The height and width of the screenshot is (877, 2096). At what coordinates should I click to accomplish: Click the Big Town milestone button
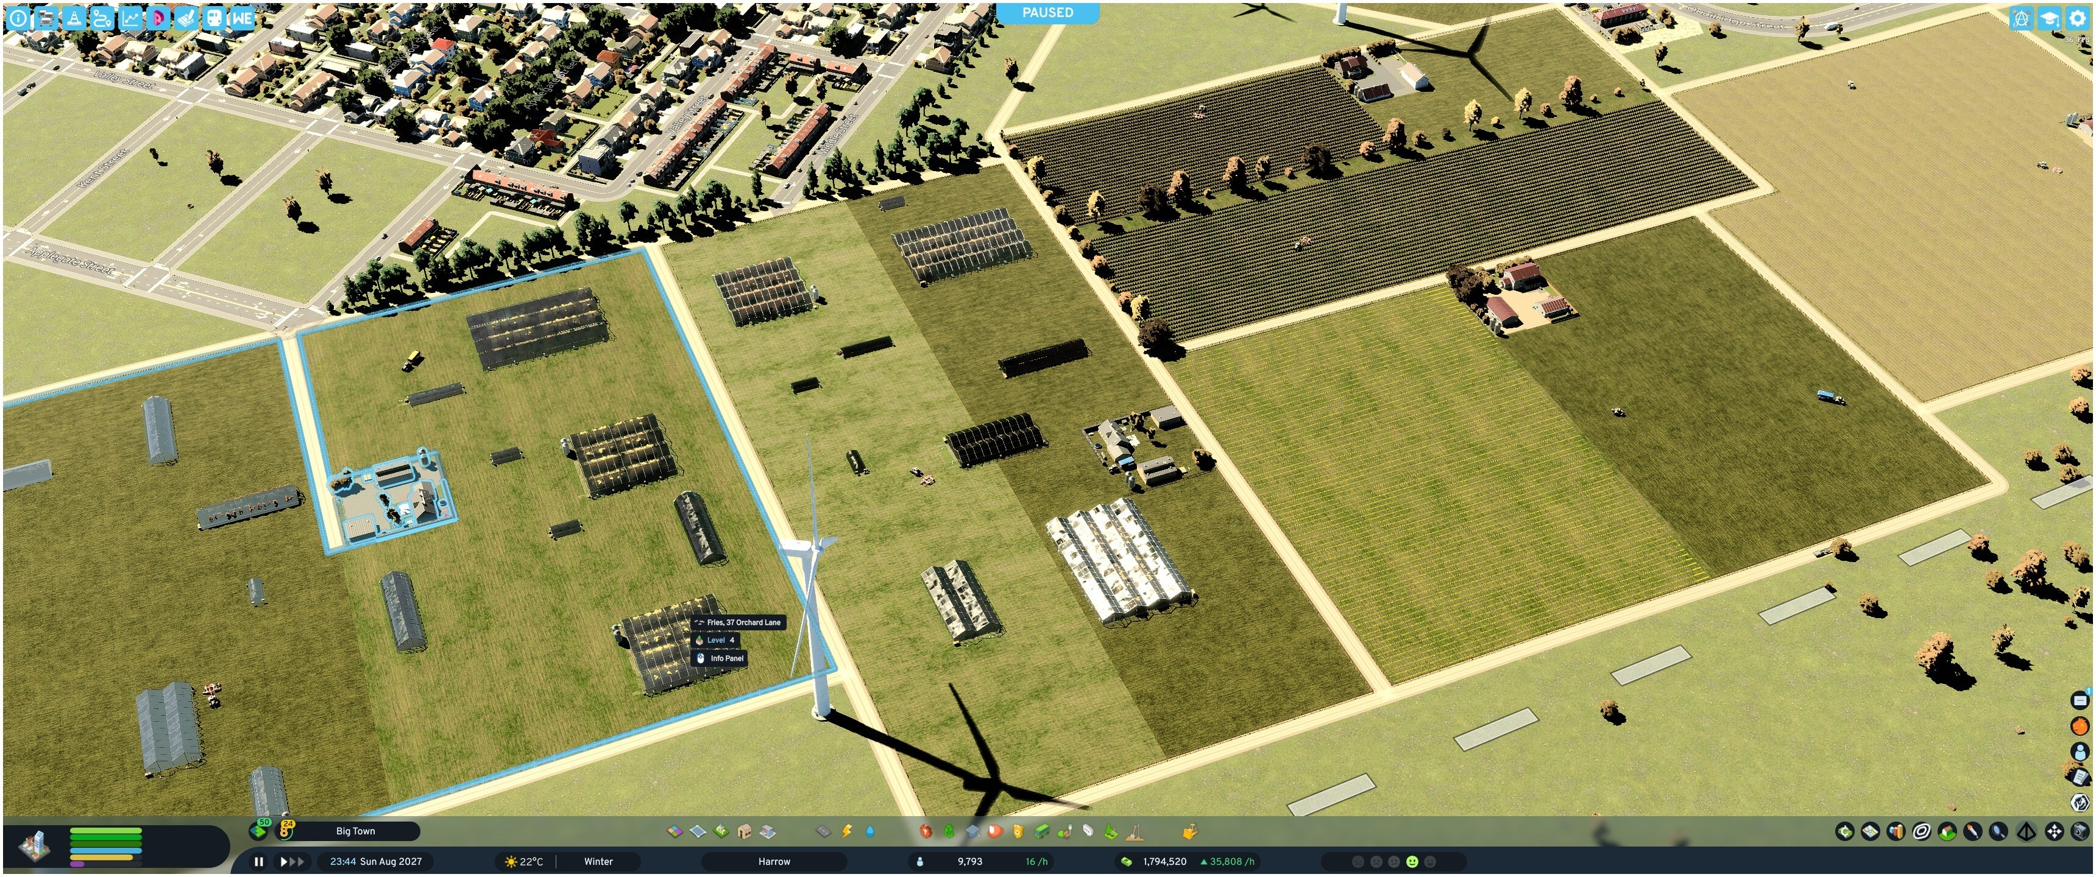point(356,831)
